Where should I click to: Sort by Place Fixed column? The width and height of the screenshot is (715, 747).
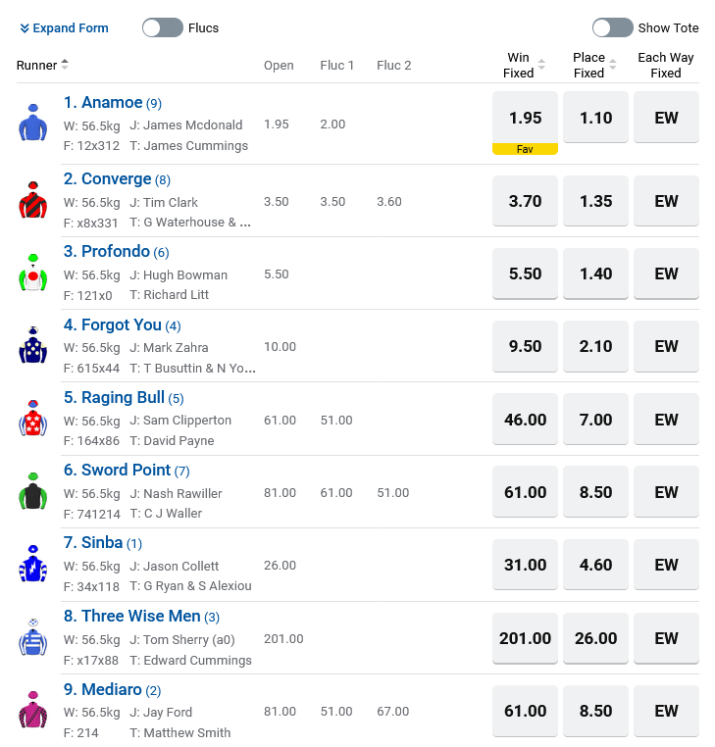pos(612,65)
